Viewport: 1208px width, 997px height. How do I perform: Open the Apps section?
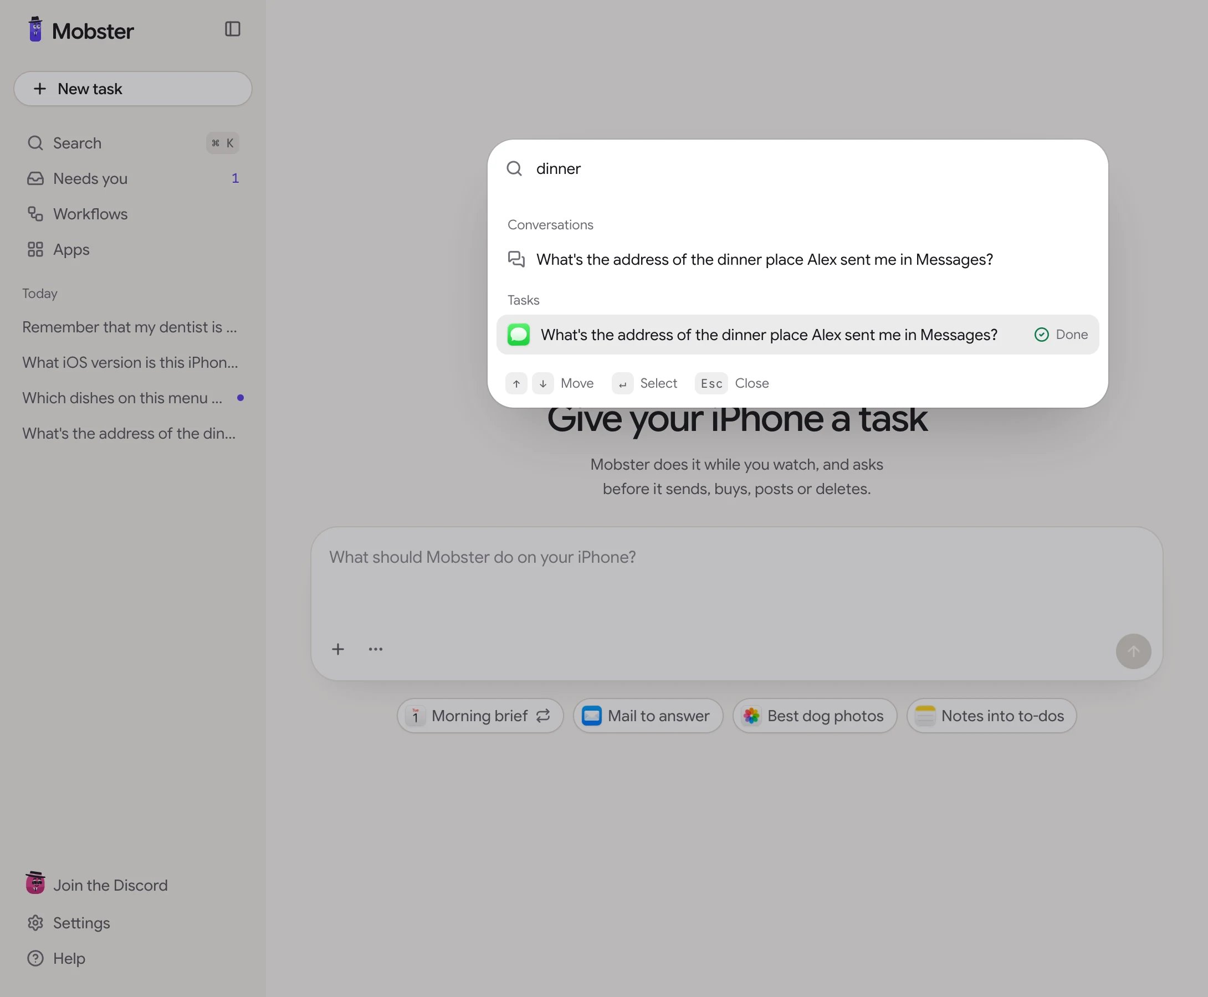click(132, 250)
